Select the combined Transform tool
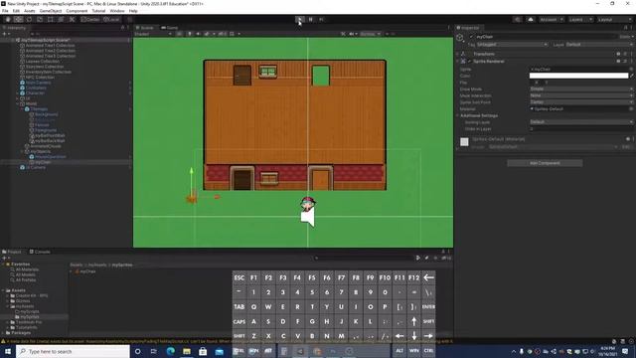 click(x=61, y=20)
